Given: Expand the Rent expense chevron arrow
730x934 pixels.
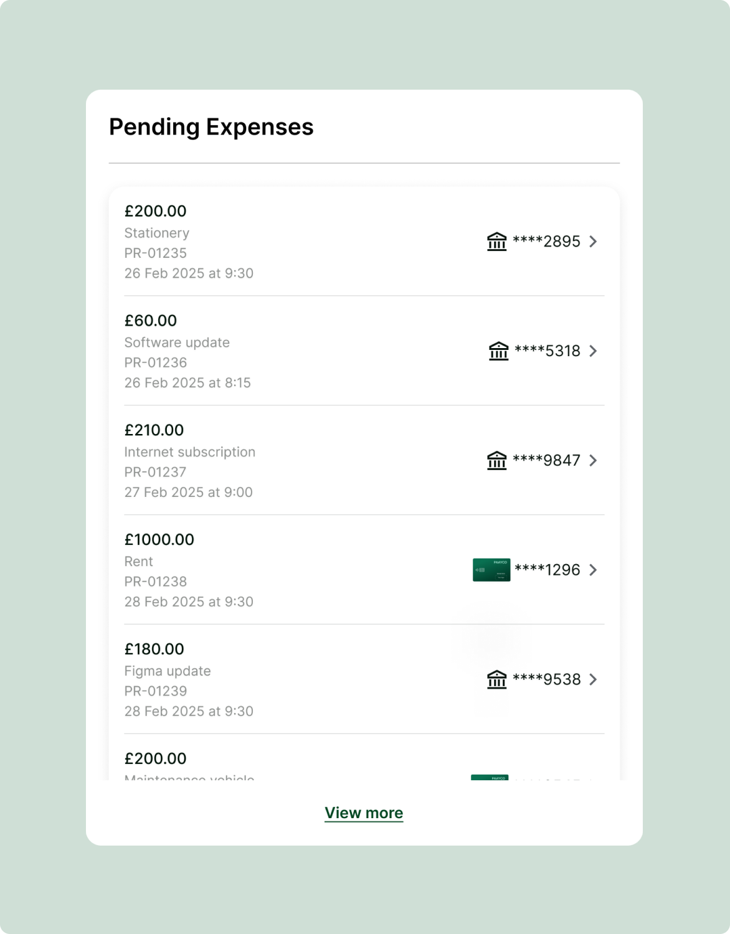Looking at the screenshot, I should point(593,570).
